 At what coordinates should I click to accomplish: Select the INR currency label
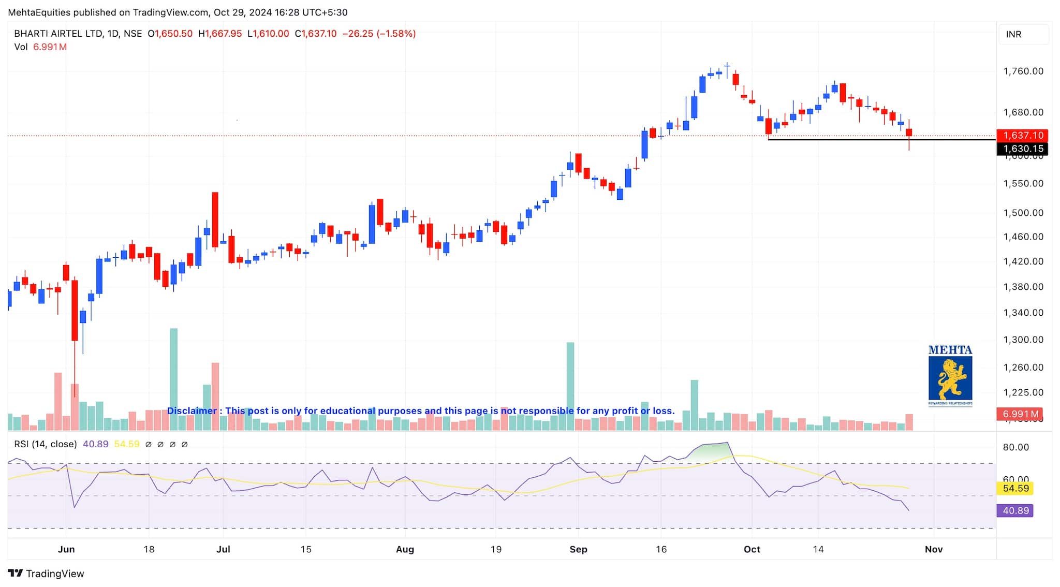pos(1013,34)
